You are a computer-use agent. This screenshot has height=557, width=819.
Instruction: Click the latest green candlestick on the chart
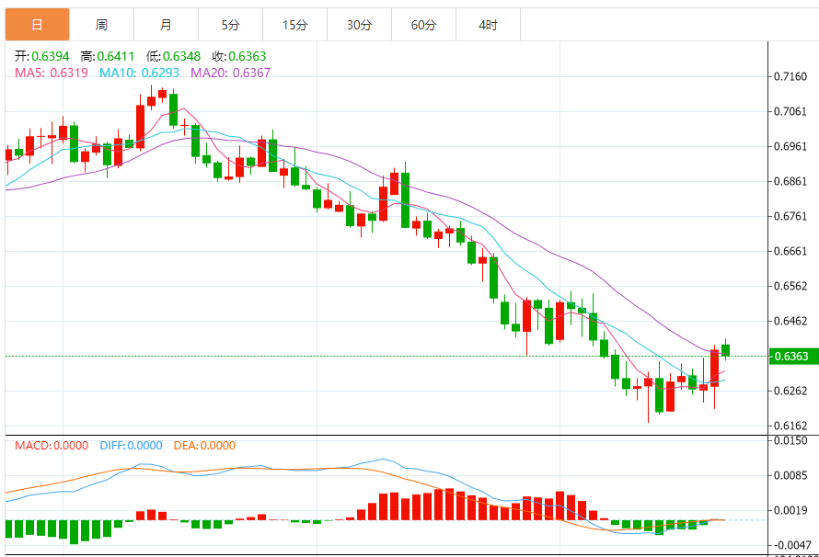(725, 350)
